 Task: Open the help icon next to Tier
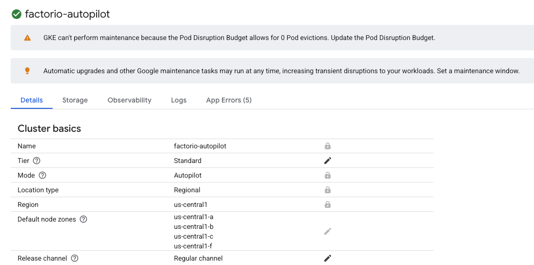point(37,161)
